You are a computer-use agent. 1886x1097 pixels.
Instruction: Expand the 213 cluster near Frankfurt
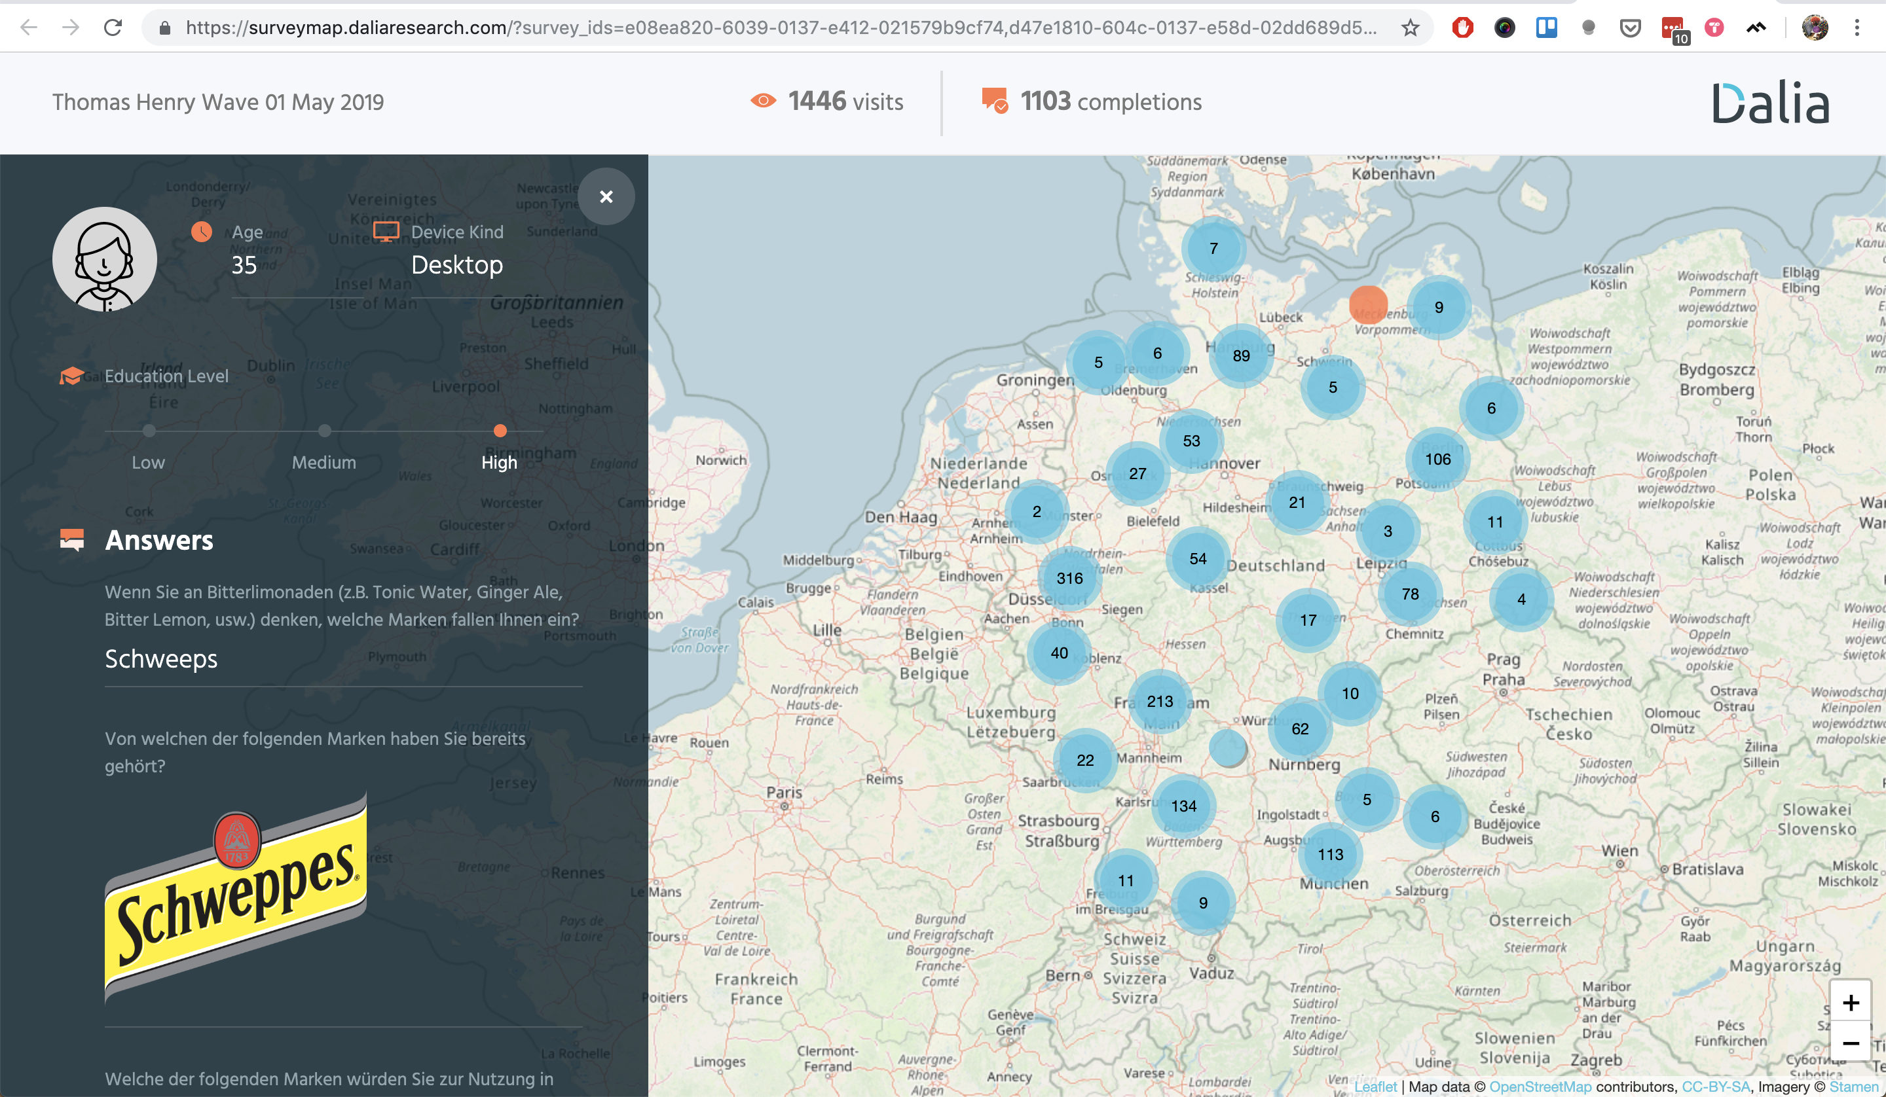[x=1160, y=701]
